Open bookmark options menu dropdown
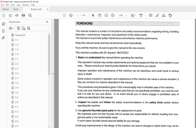The width and height of the screenshot is (196, 128). point(11,28)
